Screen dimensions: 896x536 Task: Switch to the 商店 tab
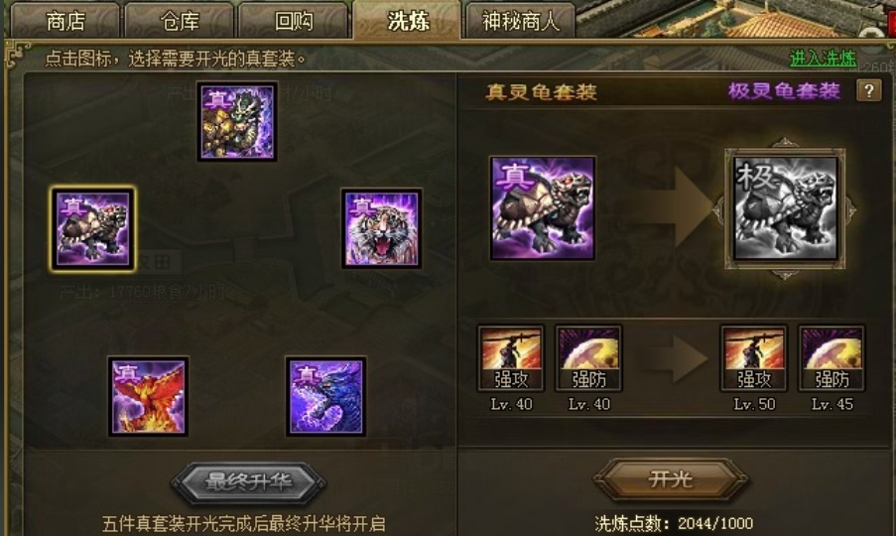pos(65,21)
